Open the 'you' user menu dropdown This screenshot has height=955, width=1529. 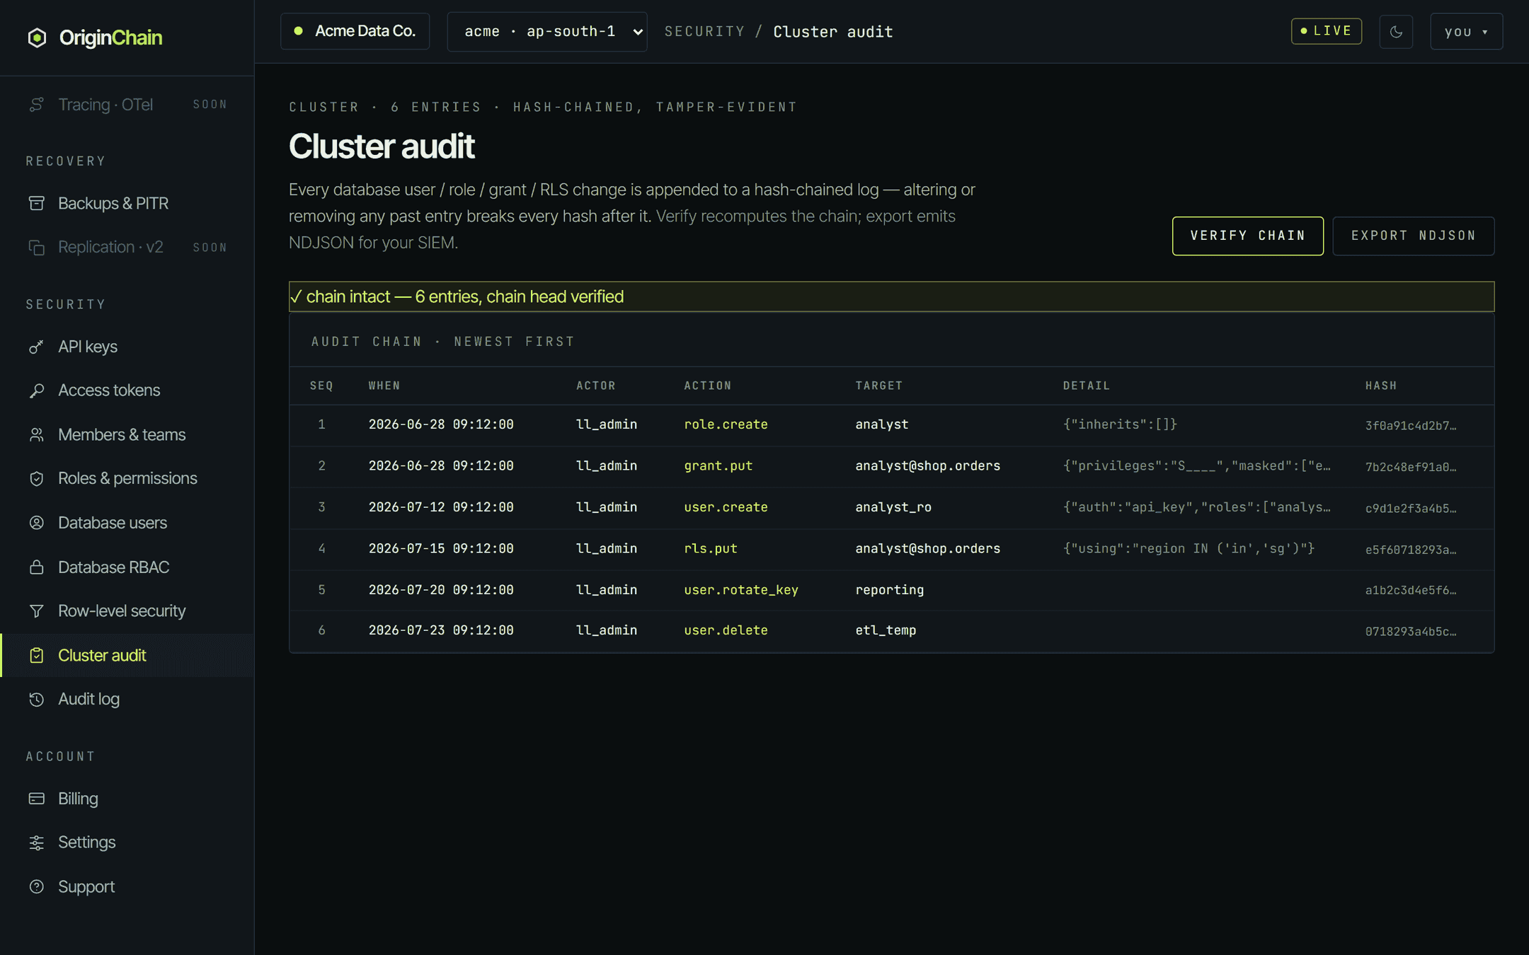[1466, 31]
